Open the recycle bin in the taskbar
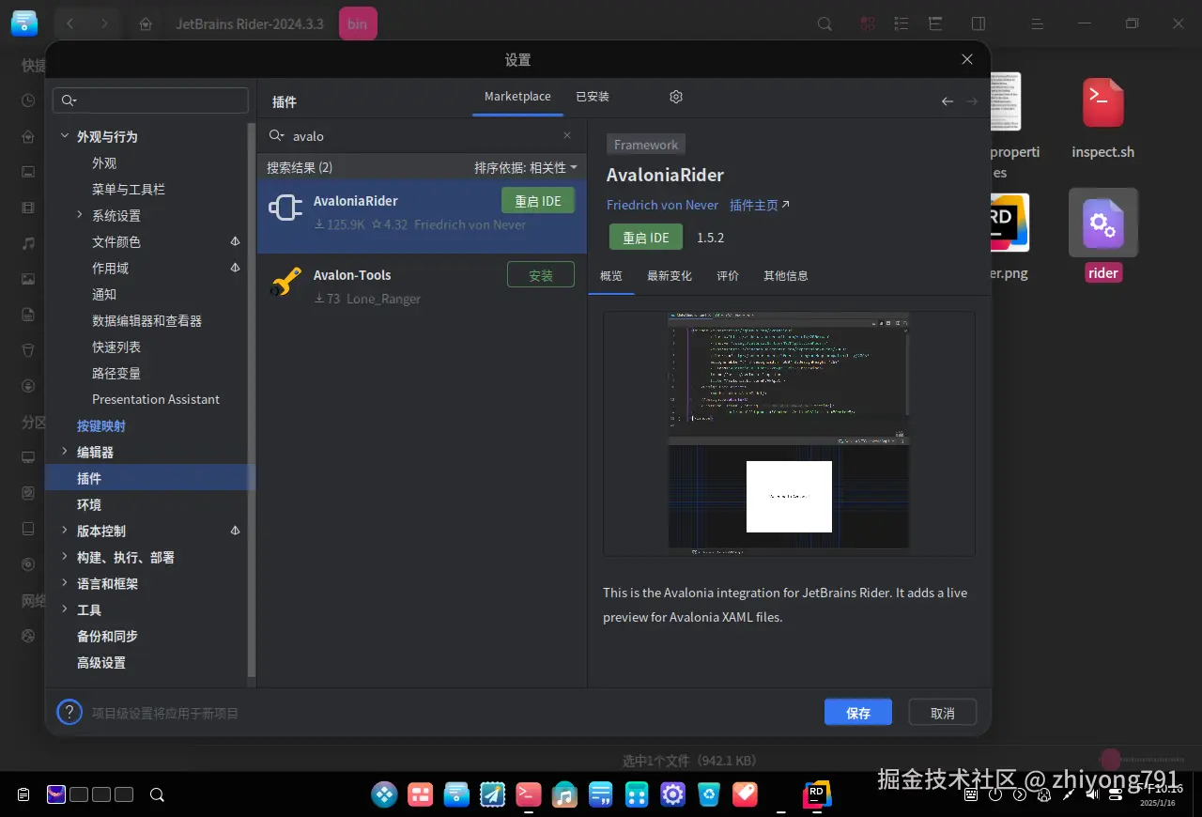The image size is (1202, 817). tap(709, 794)
